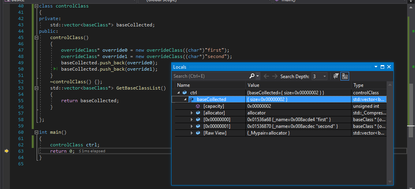The image size is (415, 189).
Task: Click 'return baseCollected;' on line 55
Action: 90,101
